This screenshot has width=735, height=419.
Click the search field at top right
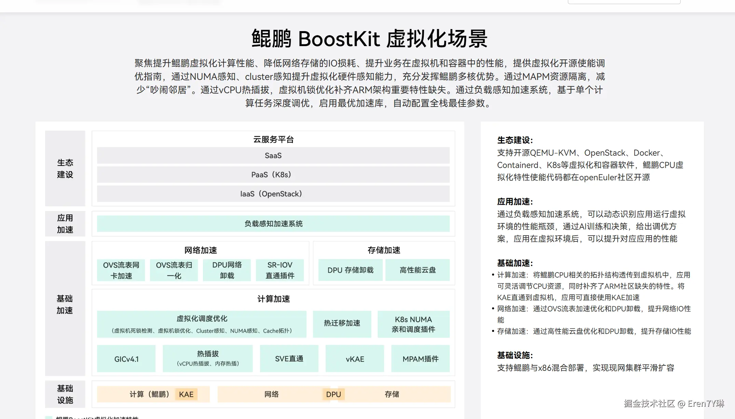coord(624,1)
